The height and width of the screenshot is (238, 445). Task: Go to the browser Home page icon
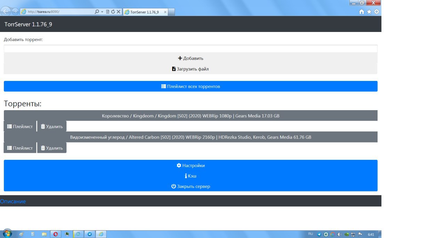[x=362, y=11]
